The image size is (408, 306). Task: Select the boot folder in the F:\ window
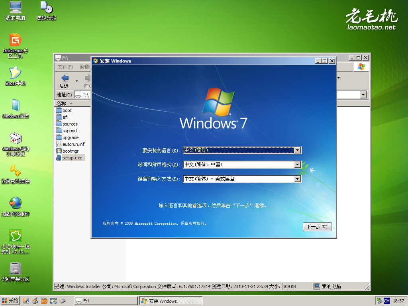pyautogui.click(x=64, y=110)
